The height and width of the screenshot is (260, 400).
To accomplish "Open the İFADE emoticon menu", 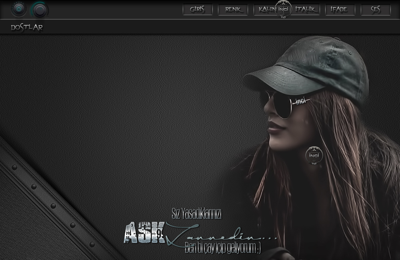I will pos(340,10).
